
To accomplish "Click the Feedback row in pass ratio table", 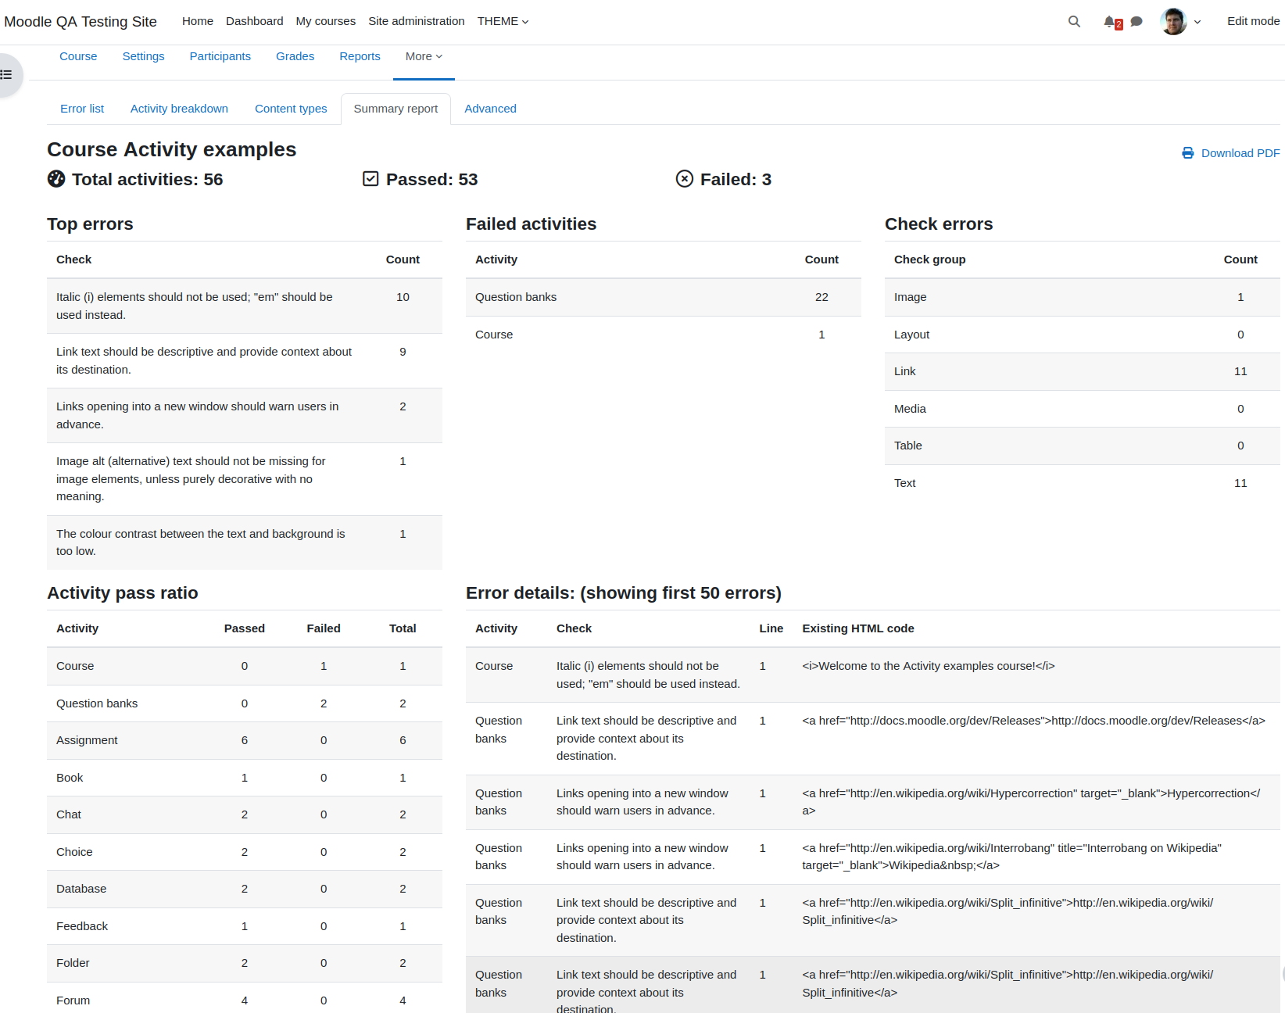I will tap(245, 926).
